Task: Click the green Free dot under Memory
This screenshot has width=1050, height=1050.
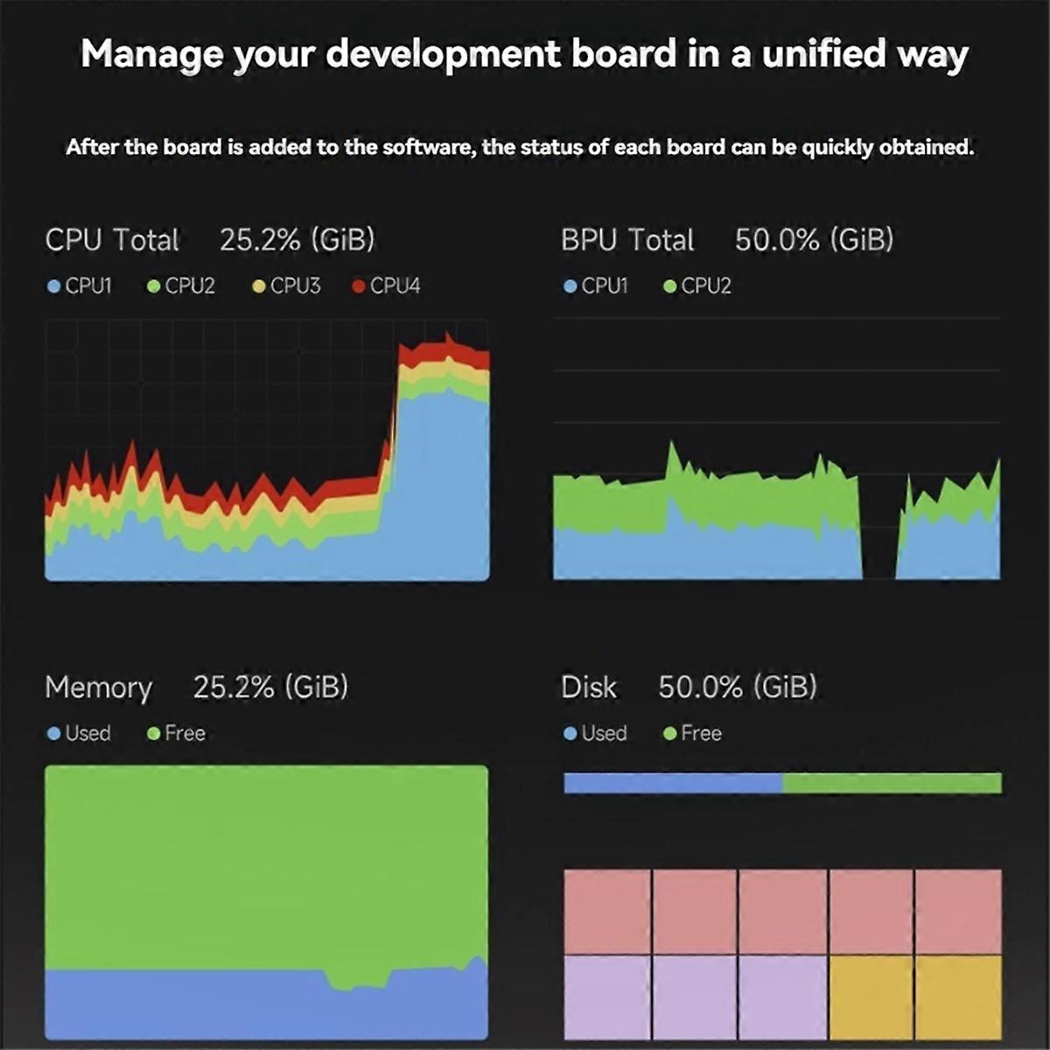Action: [x=154, y=733]
